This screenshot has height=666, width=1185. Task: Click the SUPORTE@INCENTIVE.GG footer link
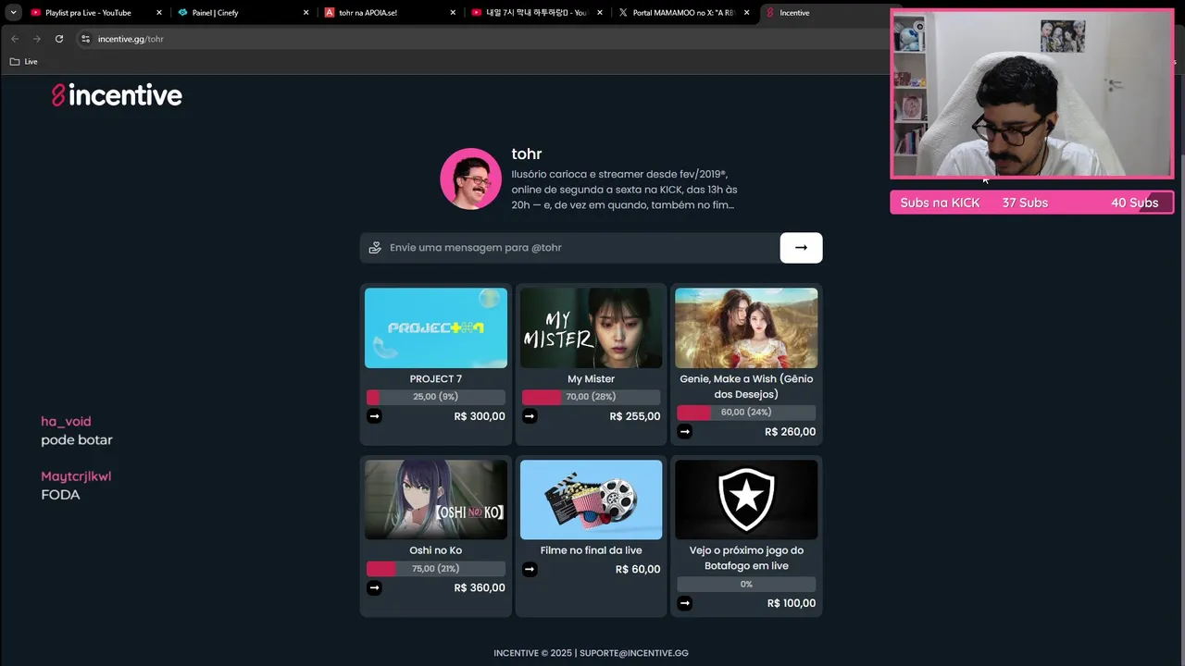pyautogui.click(x=634, y=653)
